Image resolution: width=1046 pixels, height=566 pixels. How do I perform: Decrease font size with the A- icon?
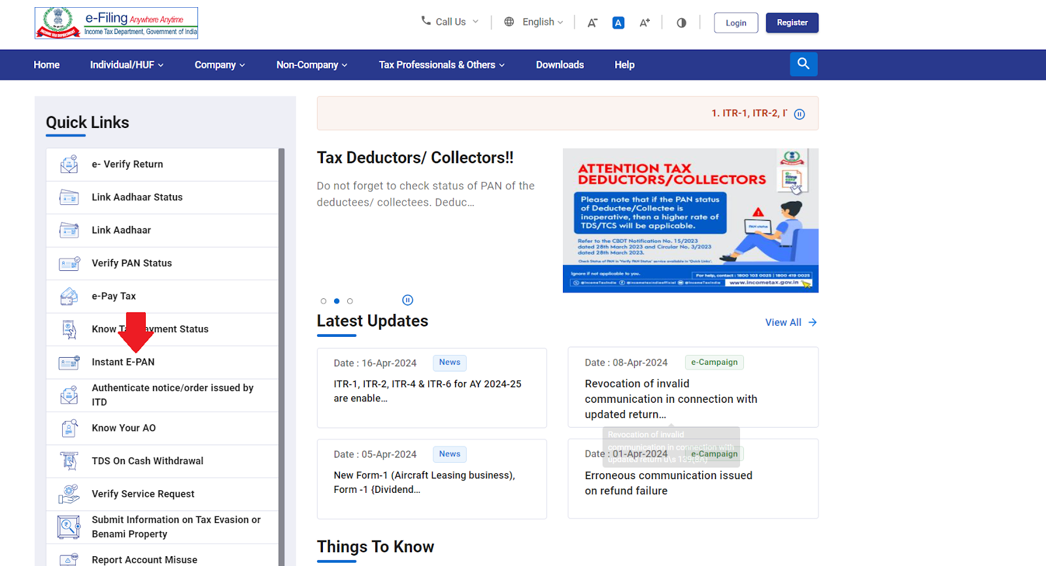592,23
